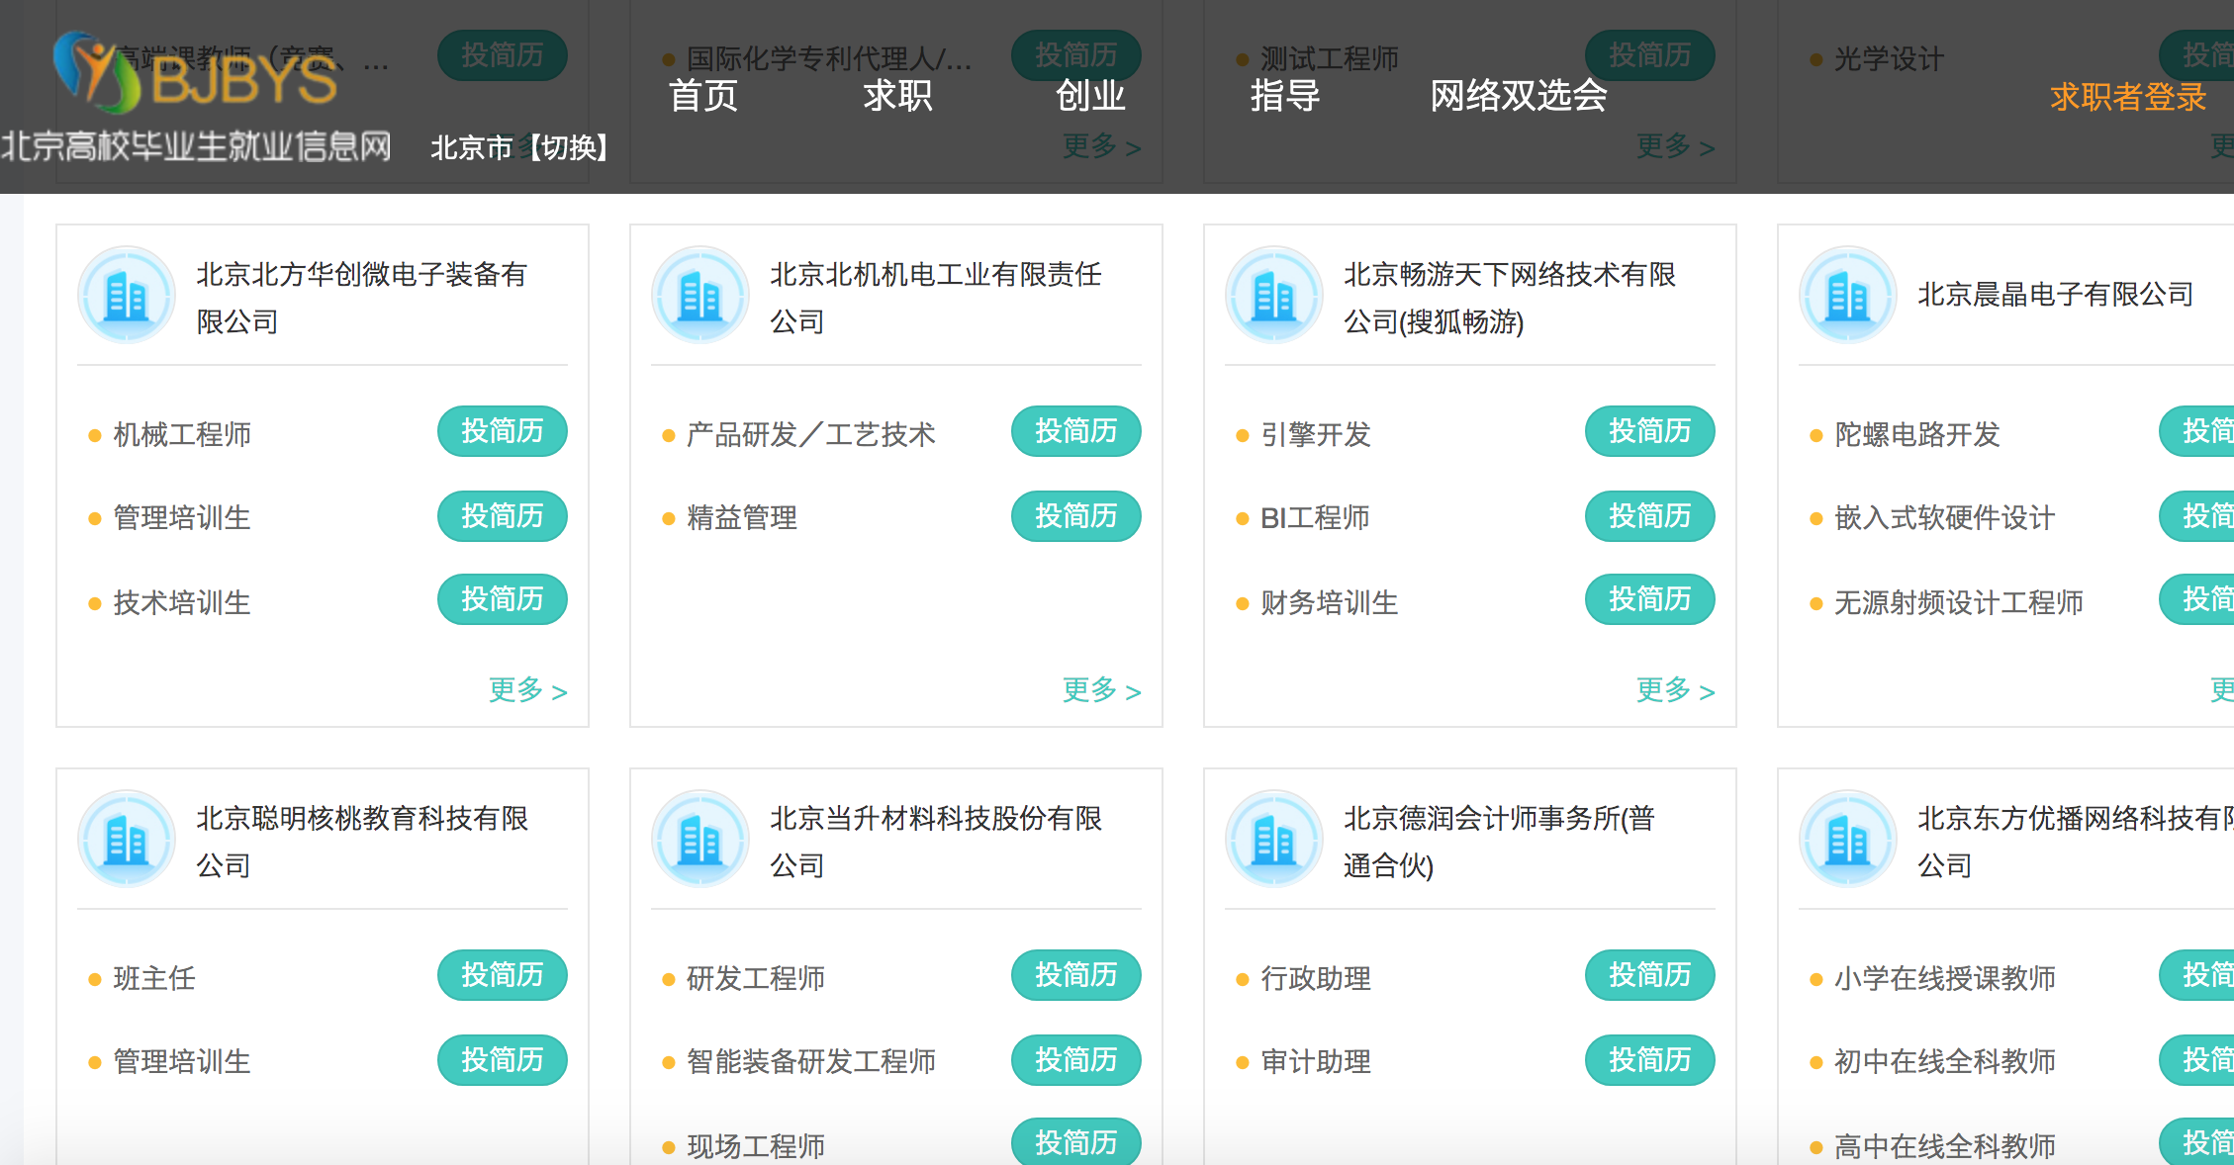The image size is (2234, 1165).
Task: Expand 更多 under 北京北机机电工业有限责任公司
Action: click(x=1101, y=690)
